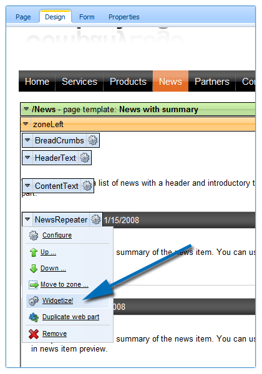
Task: Click the Duplicate web part puzzle icon
Action: [x=34, y=317]
